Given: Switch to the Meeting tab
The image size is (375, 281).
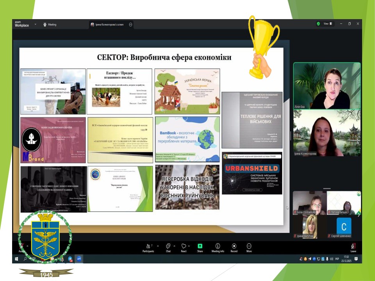Looking at the screenshot, I should 50,24.
